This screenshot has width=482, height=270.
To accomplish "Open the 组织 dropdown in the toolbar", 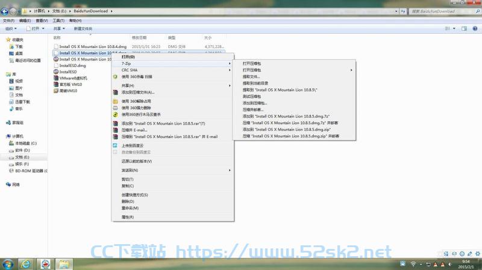I will point(11,28).
